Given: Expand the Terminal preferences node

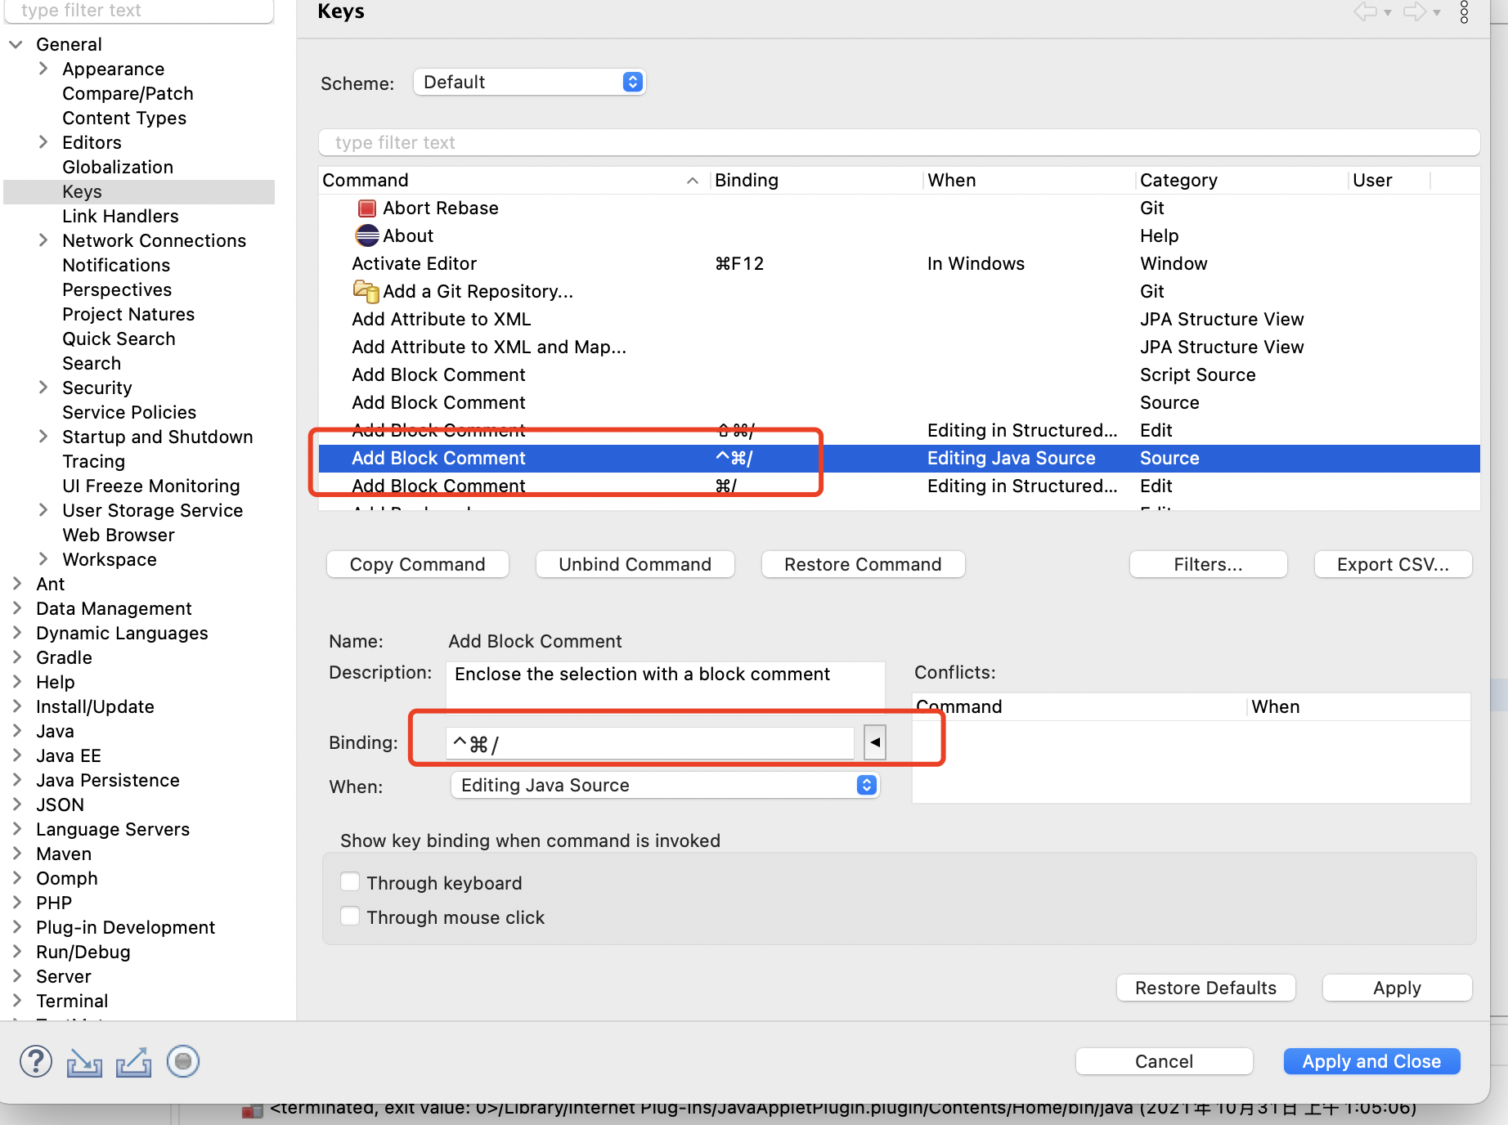Looking at the screenshot, I should (x=17, y=1001).
